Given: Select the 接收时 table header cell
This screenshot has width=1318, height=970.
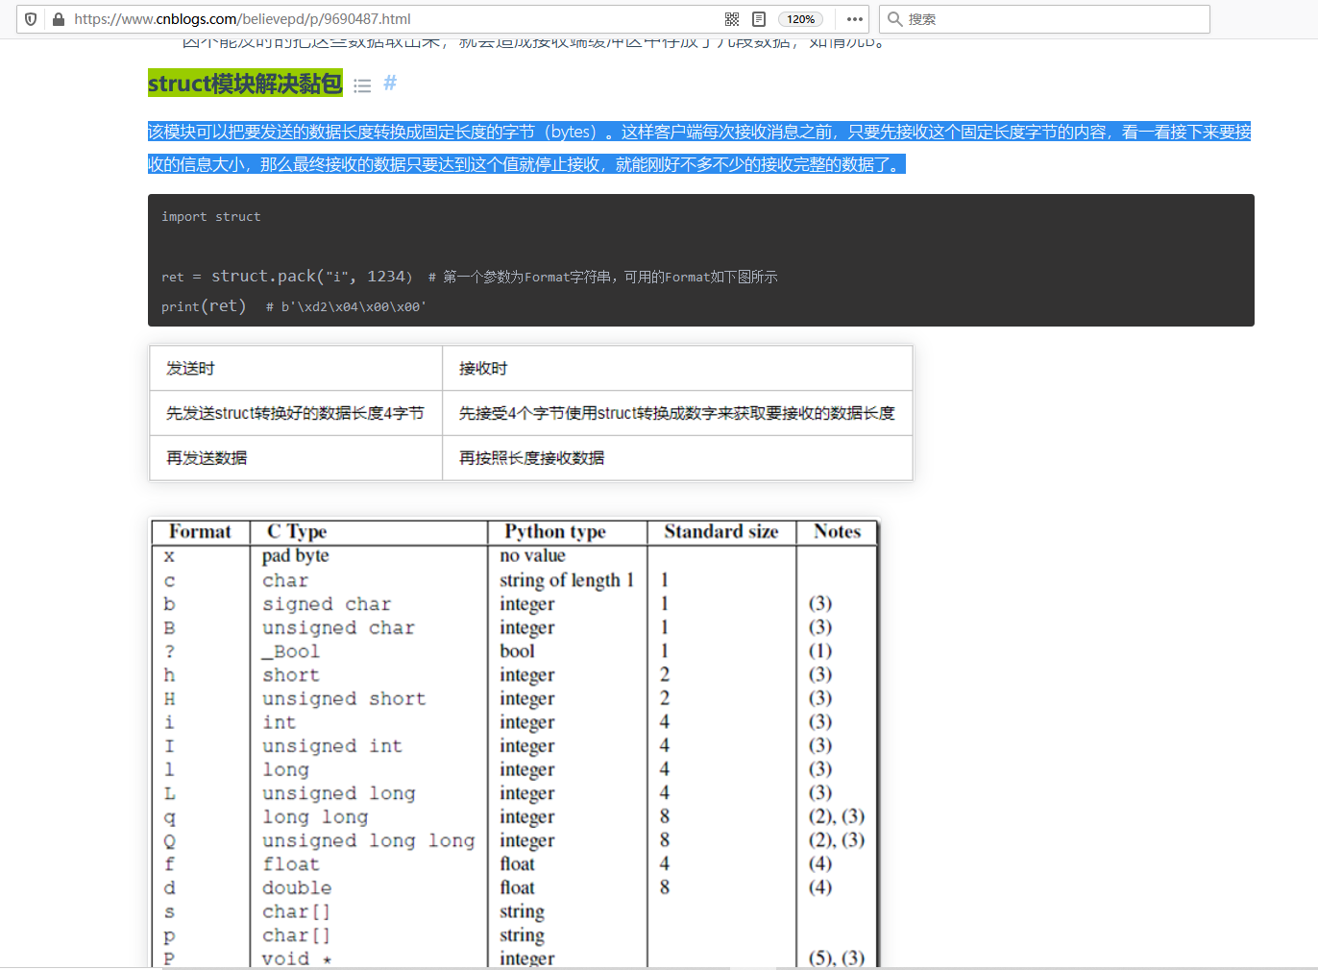Looking at the screenshot, I should pyautogui.click(x=677, y=368).
